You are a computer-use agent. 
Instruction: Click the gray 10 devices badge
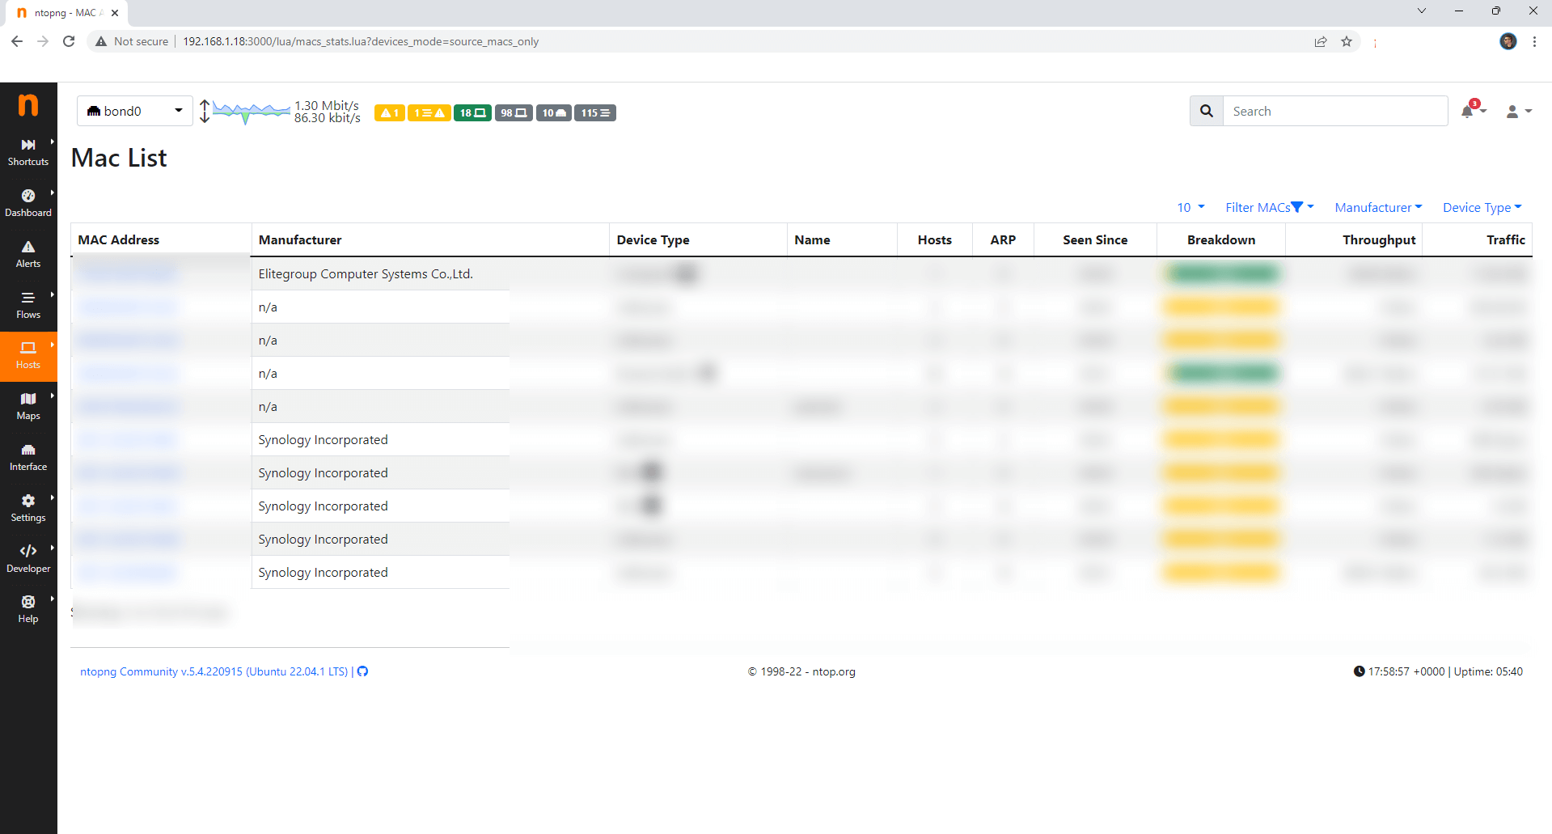[554, 112]
